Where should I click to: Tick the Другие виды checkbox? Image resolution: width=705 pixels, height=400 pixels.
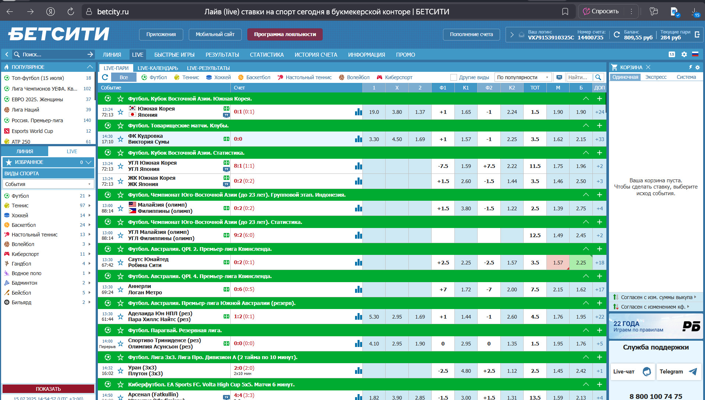(x=454, y=77)
